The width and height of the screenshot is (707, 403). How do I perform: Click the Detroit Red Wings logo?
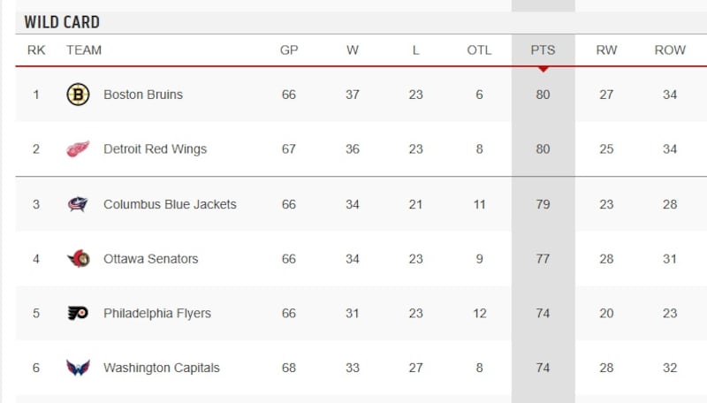click(x=78, y=149)
